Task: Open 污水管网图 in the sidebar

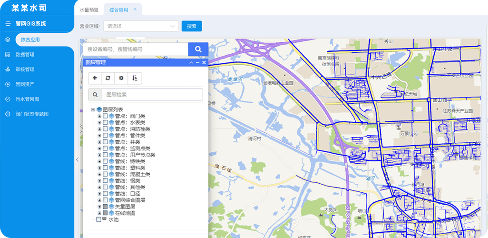Action: coord(28,99)
